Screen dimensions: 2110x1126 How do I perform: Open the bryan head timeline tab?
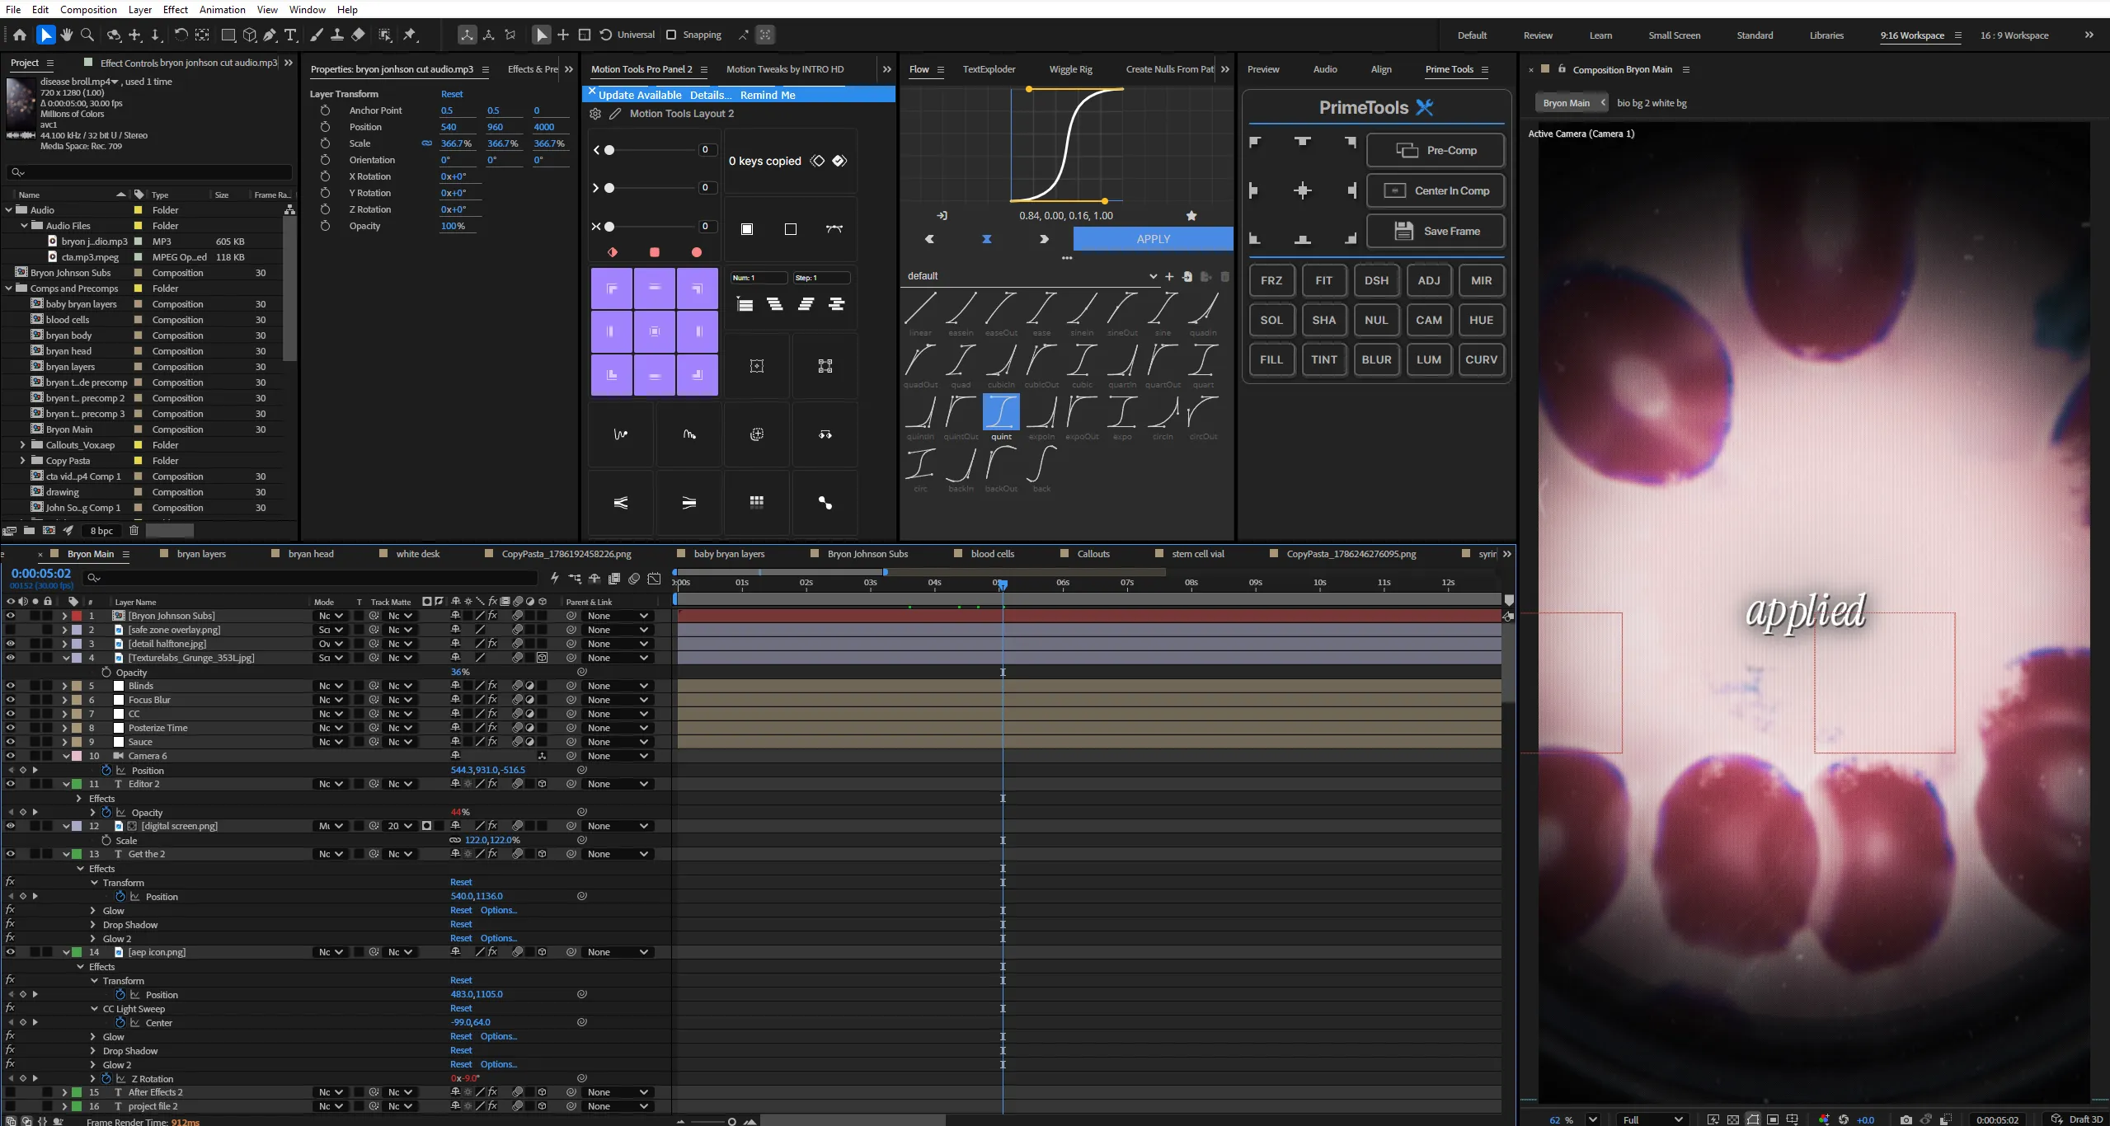pos(311,554)
